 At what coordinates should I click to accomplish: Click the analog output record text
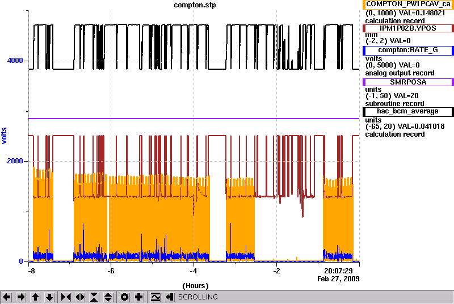point(400,73)
